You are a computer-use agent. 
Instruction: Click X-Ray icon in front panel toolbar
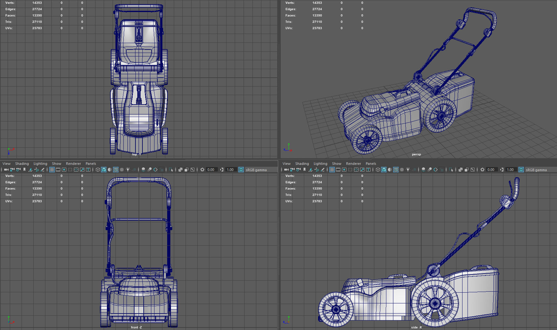(x=180, y=170)
